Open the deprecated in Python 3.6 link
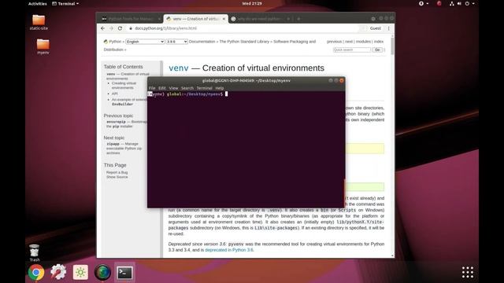Screen dimensions: 504x283 [229, 250]
